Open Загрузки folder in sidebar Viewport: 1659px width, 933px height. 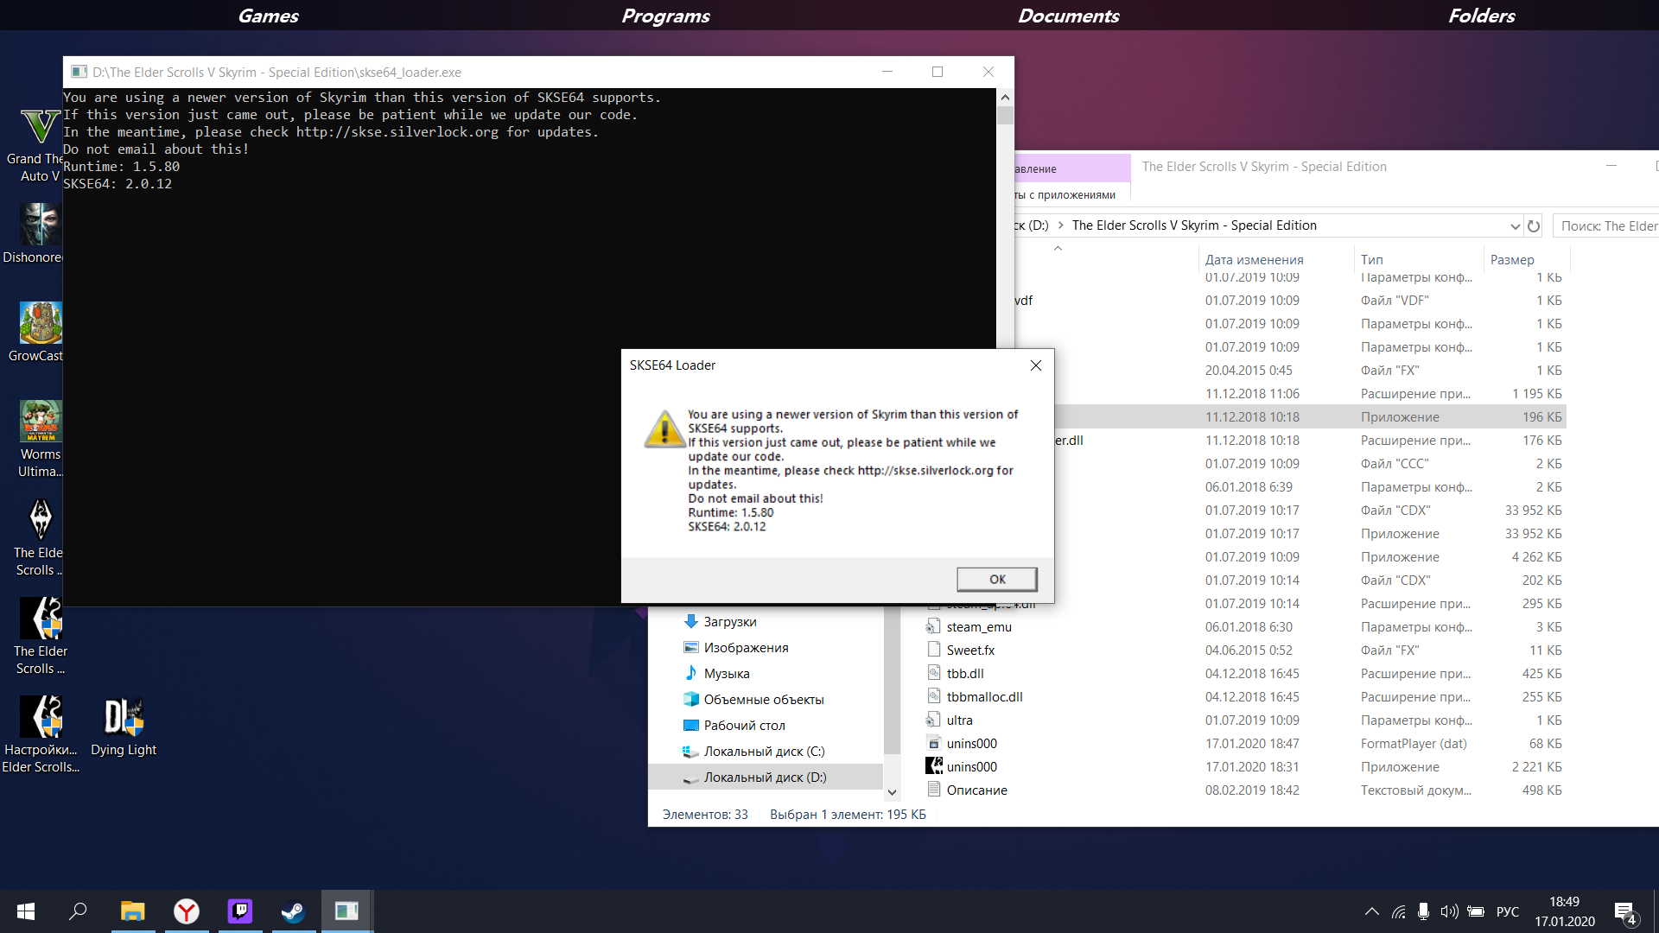coord(729,622)
